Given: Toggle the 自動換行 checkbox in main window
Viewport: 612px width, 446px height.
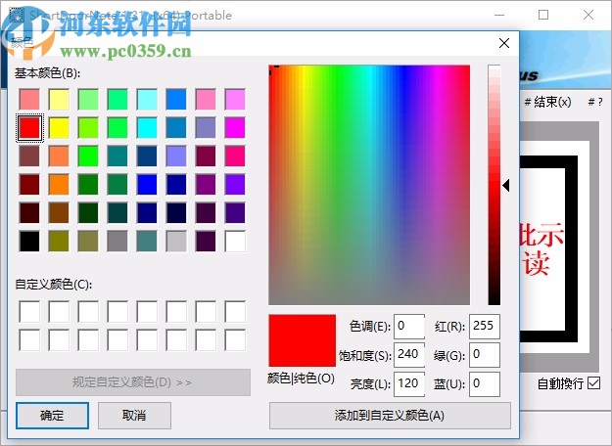Looking at the screenshot, I should point(593,383).
